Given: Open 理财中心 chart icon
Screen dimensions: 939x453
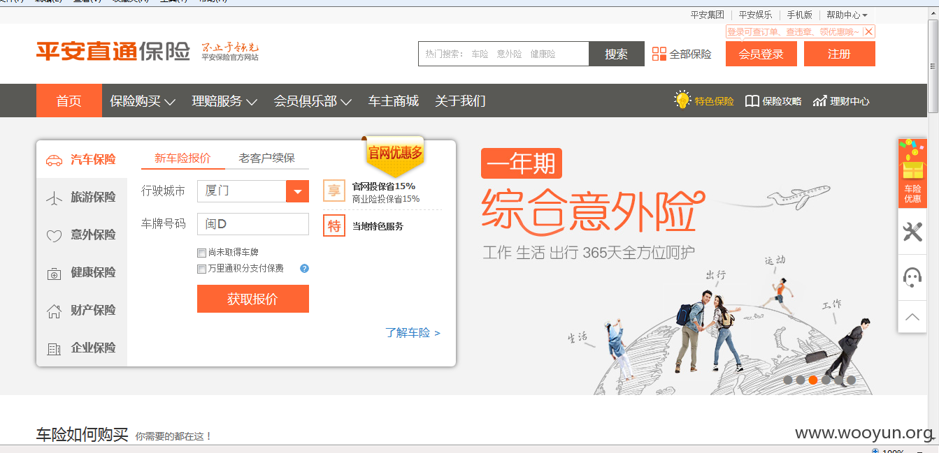Looking at the screenshot, I should (820, 101).
